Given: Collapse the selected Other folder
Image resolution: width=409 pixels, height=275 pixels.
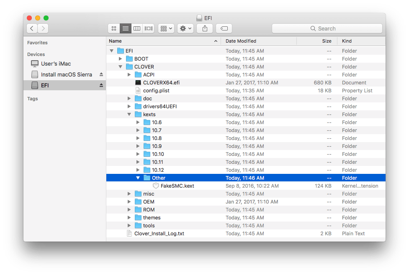Looking at the screenshot, I should click(138, 178).
